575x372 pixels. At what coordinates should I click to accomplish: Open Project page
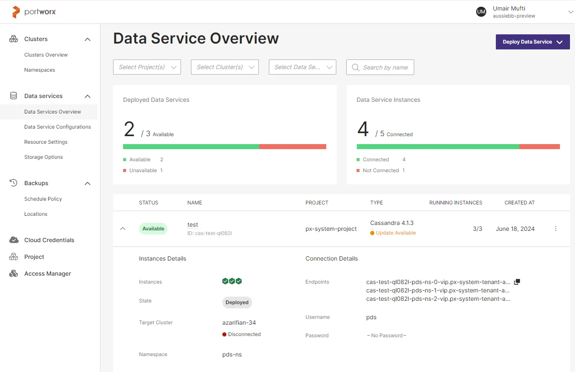[34, 257]
